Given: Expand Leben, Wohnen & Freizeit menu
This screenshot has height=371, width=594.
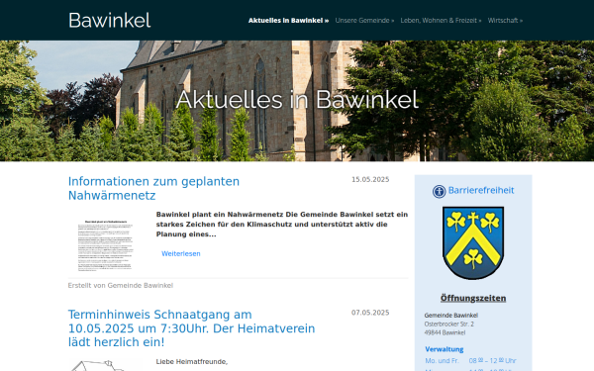Looking at the screenshot, I should point(441,21).
